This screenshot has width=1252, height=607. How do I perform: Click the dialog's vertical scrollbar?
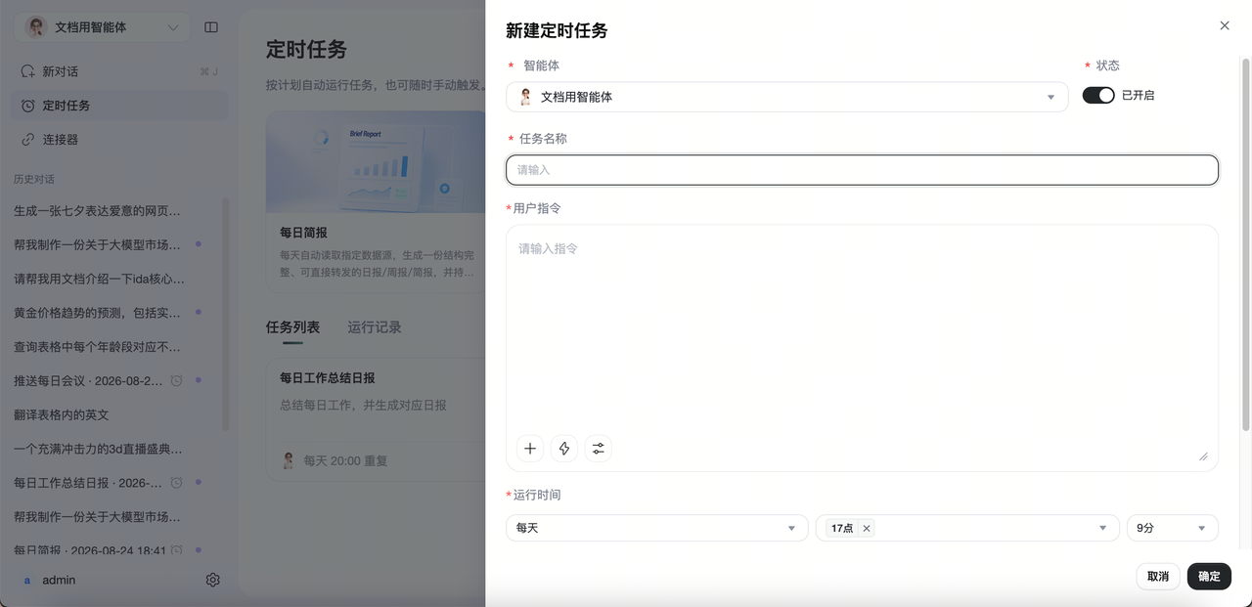pyautogui.click(x=1245, y=244)
